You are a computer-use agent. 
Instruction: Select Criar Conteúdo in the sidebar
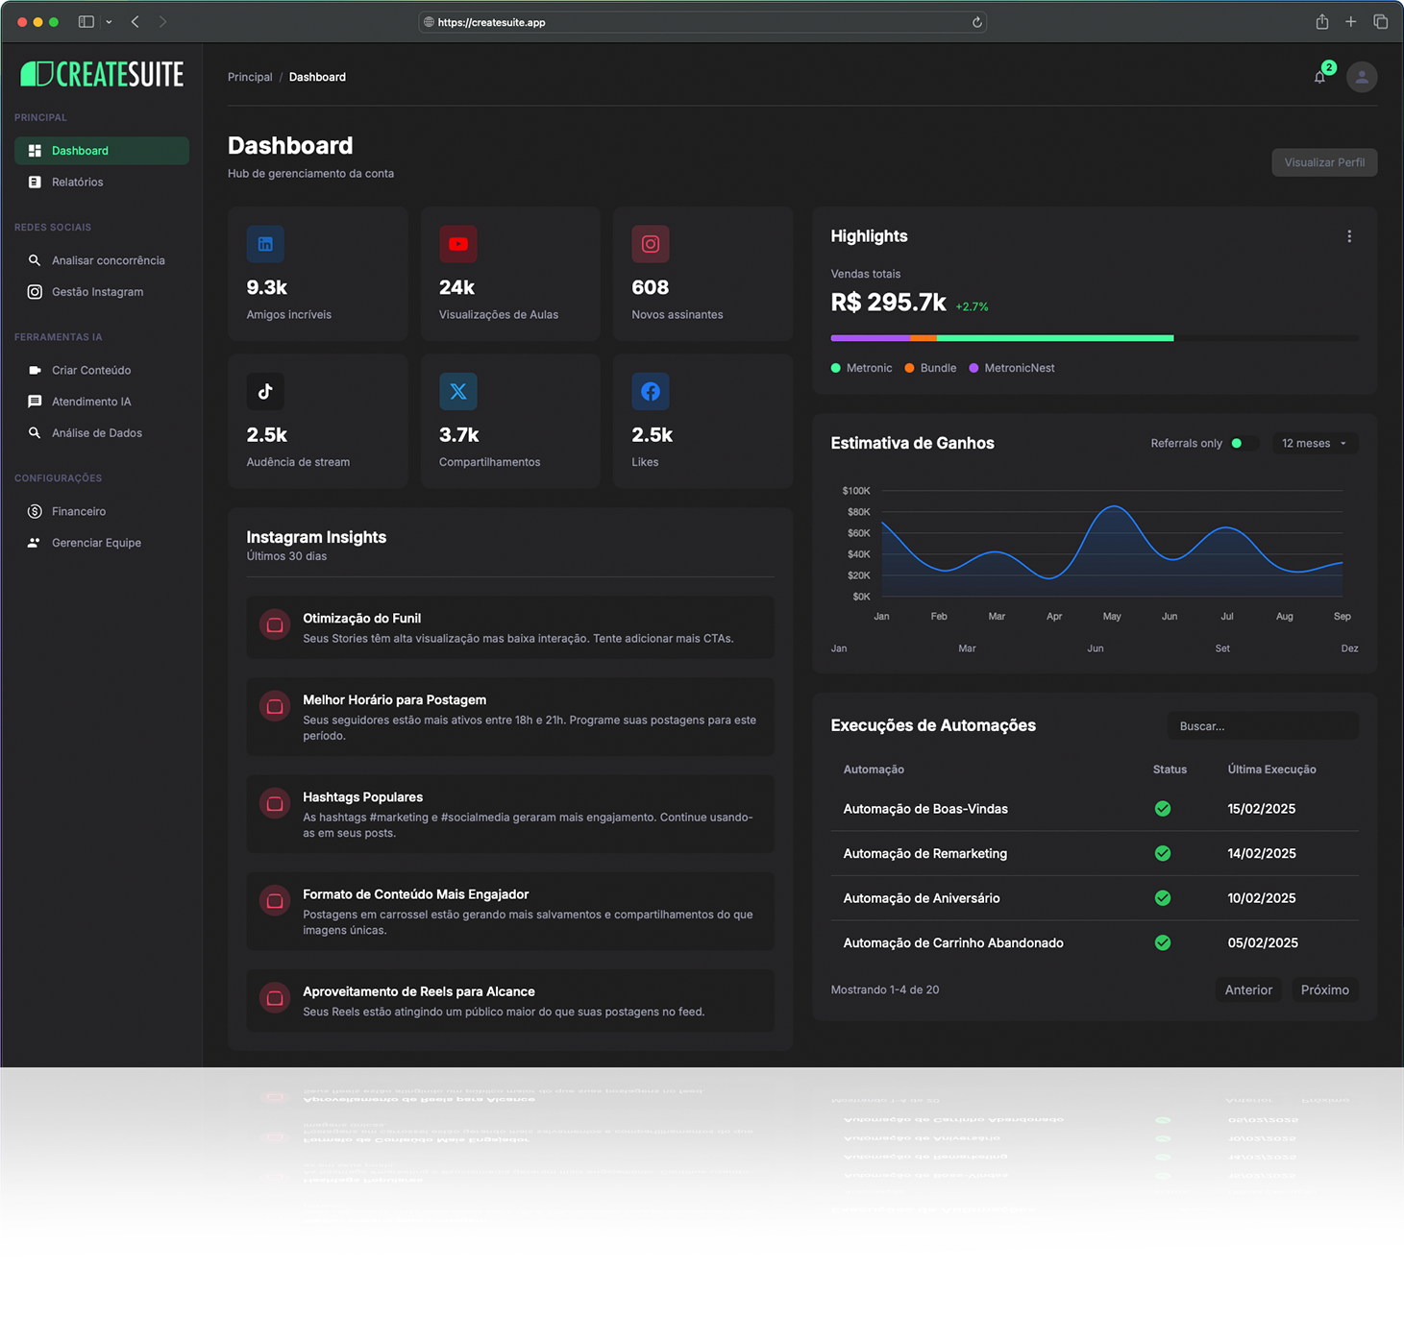(x=91, y=370)
